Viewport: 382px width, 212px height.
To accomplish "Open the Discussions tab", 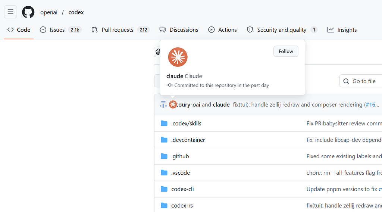I will pyautogui.click(x=179, y=30).
